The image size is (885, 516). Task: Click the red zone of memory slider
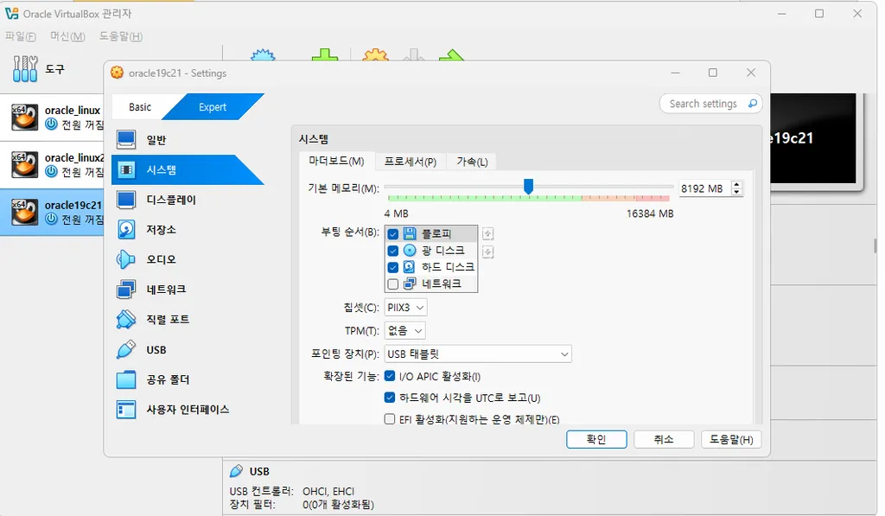(653, 198)
